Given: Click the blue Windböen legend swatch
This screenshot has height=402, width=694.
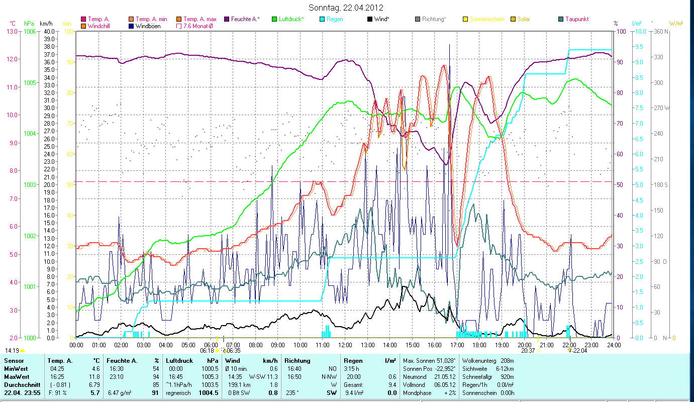Looking at the screenshot, I should (132, 26).
